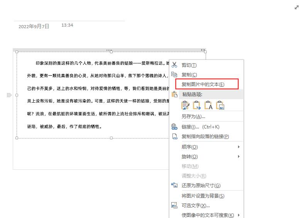Click the bottom-center image resize handle
Viewport: 304px width, 218px height.
coord(111,138)
